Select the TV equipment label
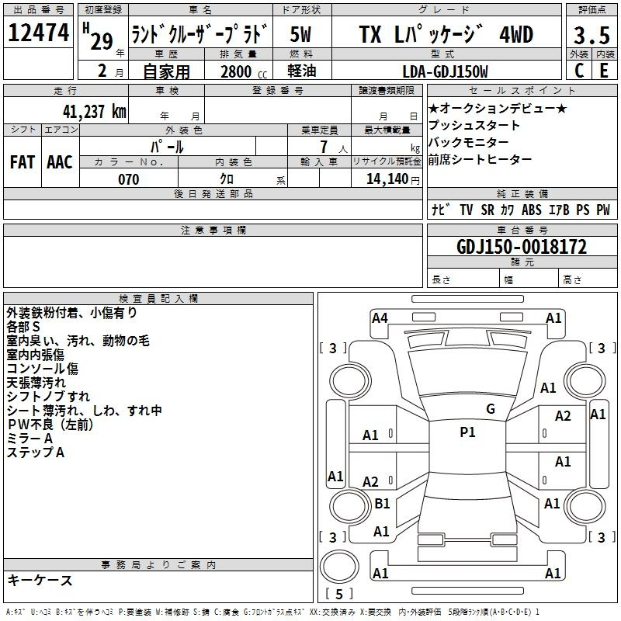Image resolution: width=621 pixels, height=621 pixels. (x=466, y=210)
